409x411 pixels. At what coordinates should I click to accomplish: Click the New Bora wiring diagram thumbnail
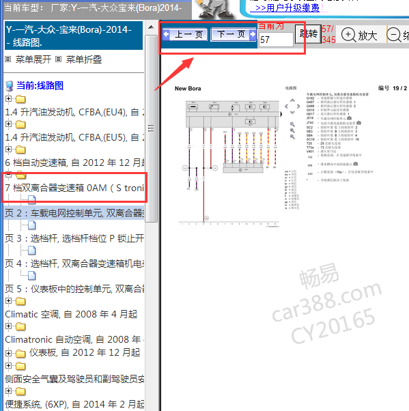click(x=229, y=162)
